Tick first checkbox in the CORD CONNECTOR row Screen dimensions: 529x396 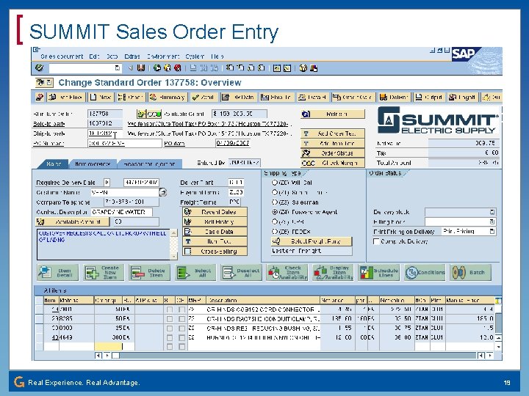[170, 309]
